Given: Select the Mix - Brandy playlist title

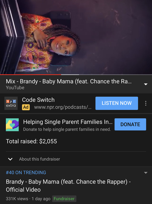Looking at the screenshot, I should pos(69,81).
